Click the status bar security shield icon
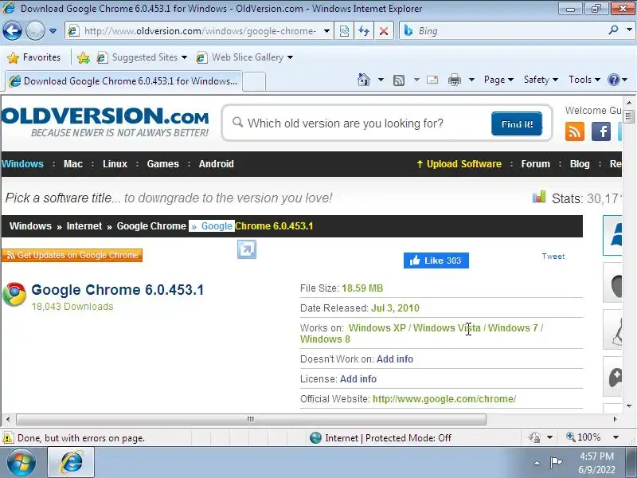The height and width of the screenshot is (478, 637). 534,437
